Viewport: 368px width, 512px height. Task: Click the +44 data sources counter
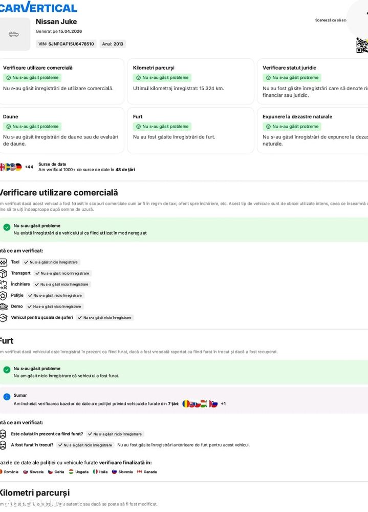click(29, 167)
